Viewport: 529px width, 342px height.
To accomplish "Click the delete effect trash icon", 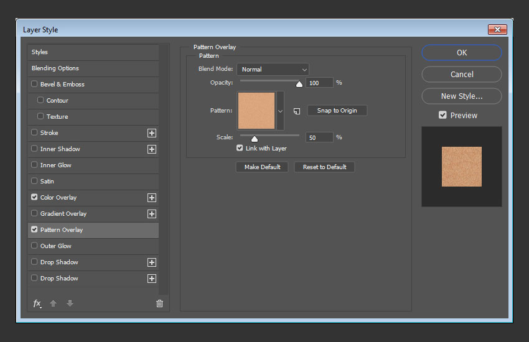I will (159, 303).
